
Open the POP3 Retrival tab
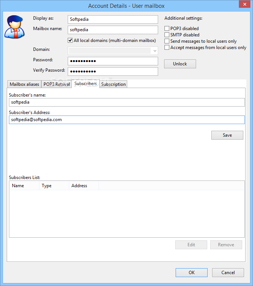pos(57,84)
